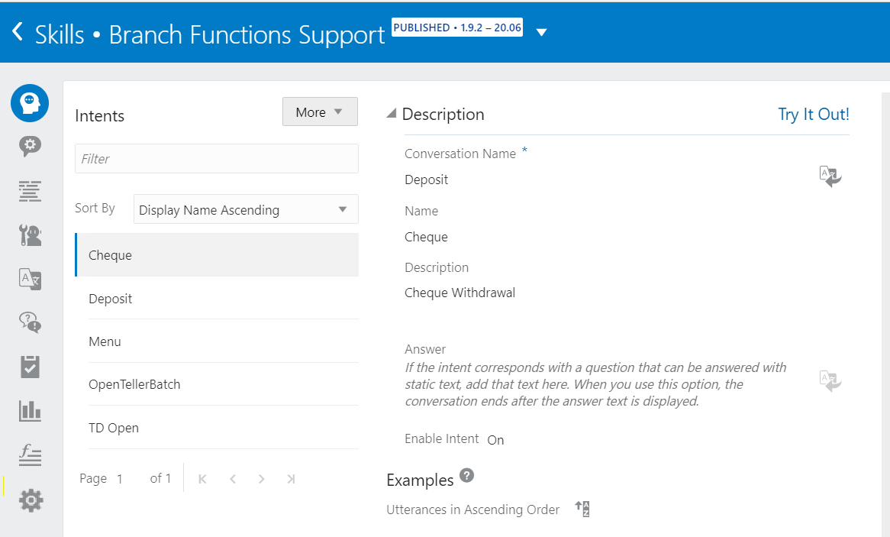The image size is (890, 537).
Task: Open the dialog flow lines sidebar icon
Action: click(x=30, y=191)
